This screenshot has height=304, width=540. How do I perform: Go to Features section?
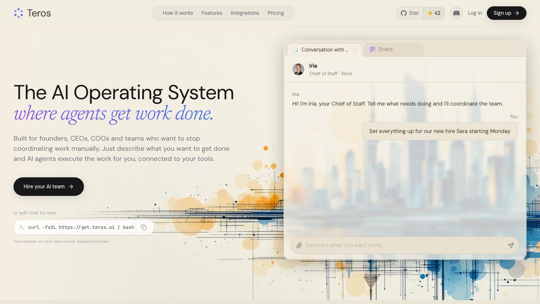[x=212, y=13]
